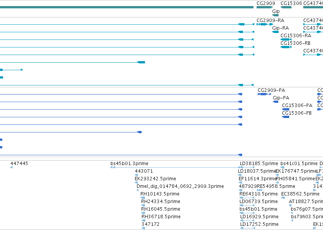
Task: Click the CG15306-RB transcript
Action: coord(286,47)
